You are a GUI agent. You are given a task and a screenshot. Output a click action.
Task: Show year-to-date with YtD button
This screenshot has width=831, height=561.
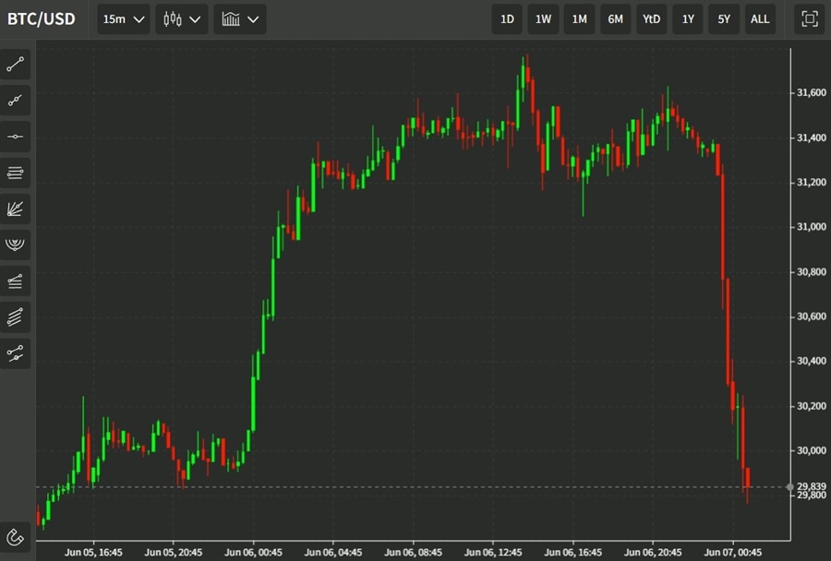(x=651, y=18)
